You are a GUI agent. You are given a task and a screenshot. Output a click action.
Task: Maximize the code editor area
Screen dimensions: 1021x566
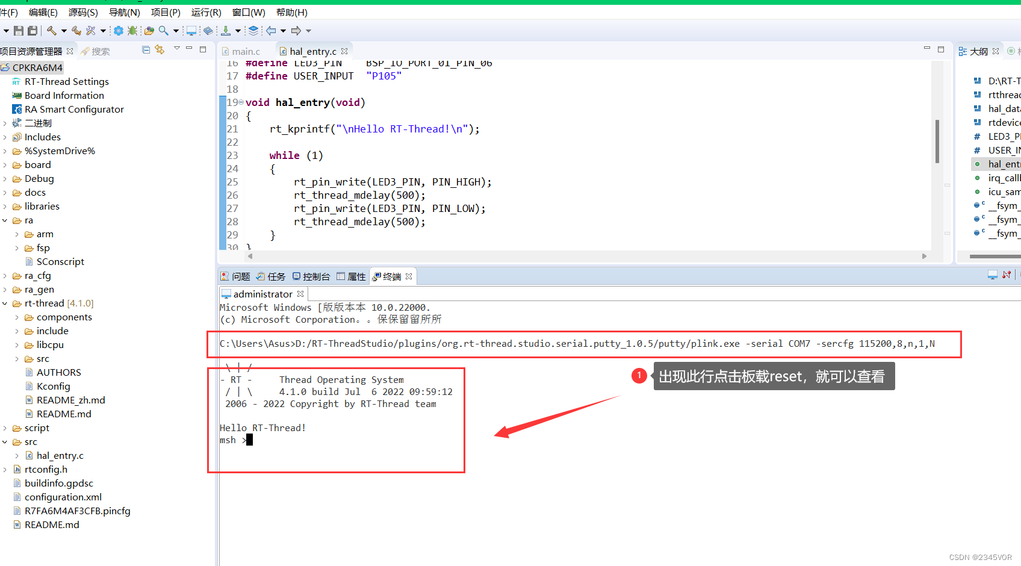pyautogui.click(x=941, y=49)
